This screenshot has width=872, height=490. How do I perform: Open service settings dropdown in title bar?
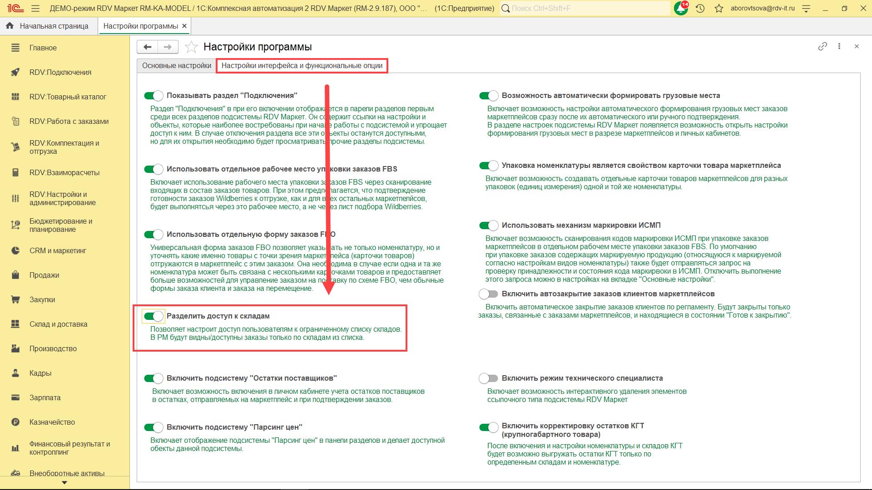pyautogui.click(x=806, y=8)
